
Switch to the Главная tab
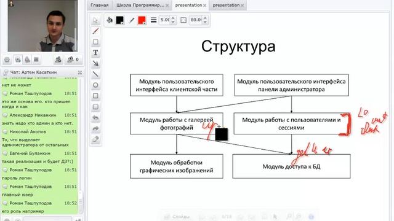(x=100, y=5)
